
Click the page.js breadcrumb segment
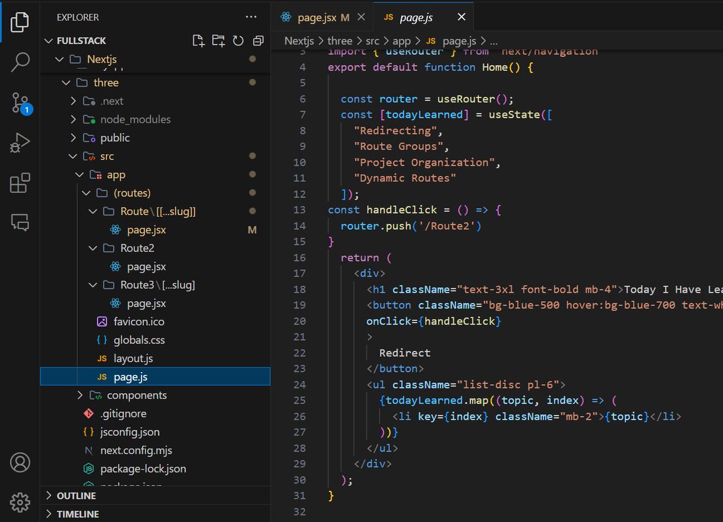[x=451, y=41]
